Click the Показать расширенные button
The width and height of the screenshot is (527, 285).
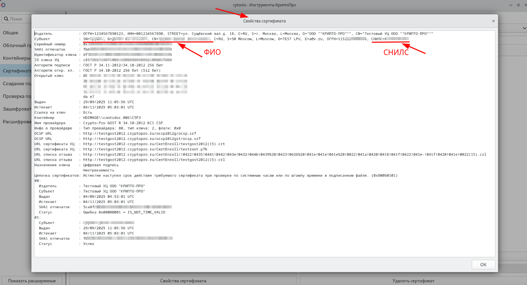pyautogui.click(x=32, y=281)
